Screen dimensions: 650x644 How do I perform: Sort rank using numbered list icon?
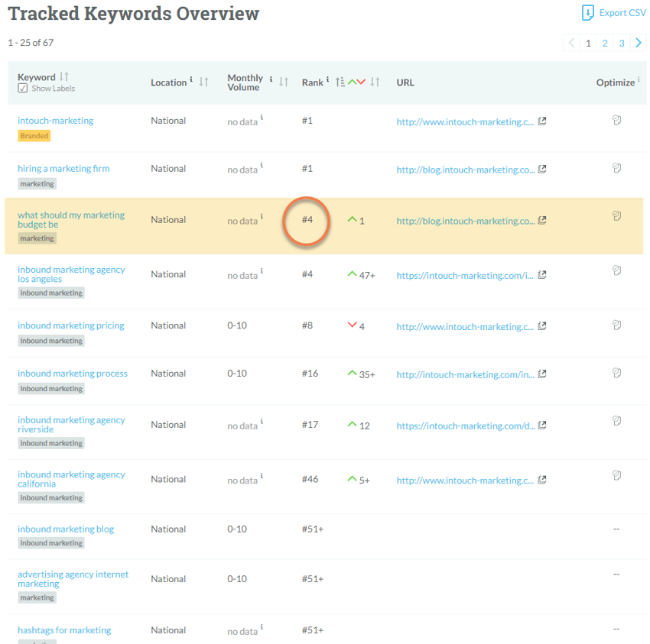pos(340,82)
